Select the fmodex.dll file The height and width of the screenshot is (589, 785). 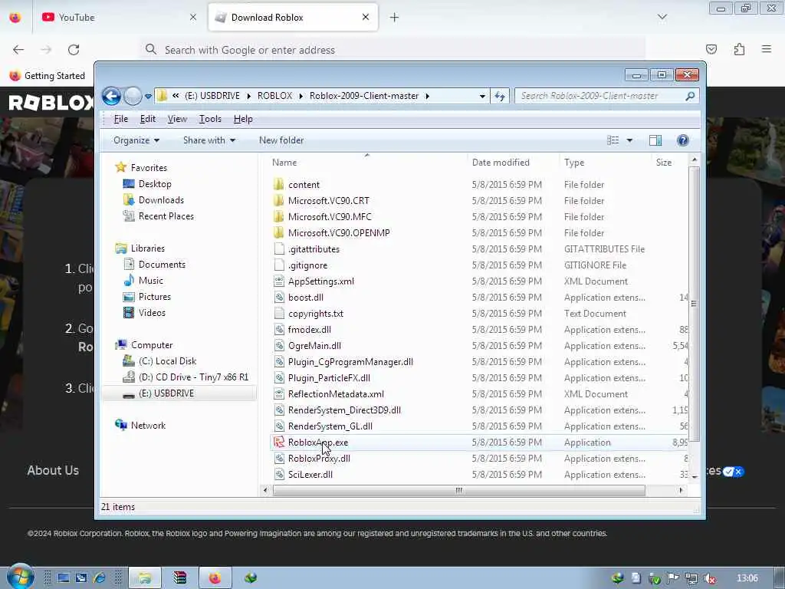310,330
